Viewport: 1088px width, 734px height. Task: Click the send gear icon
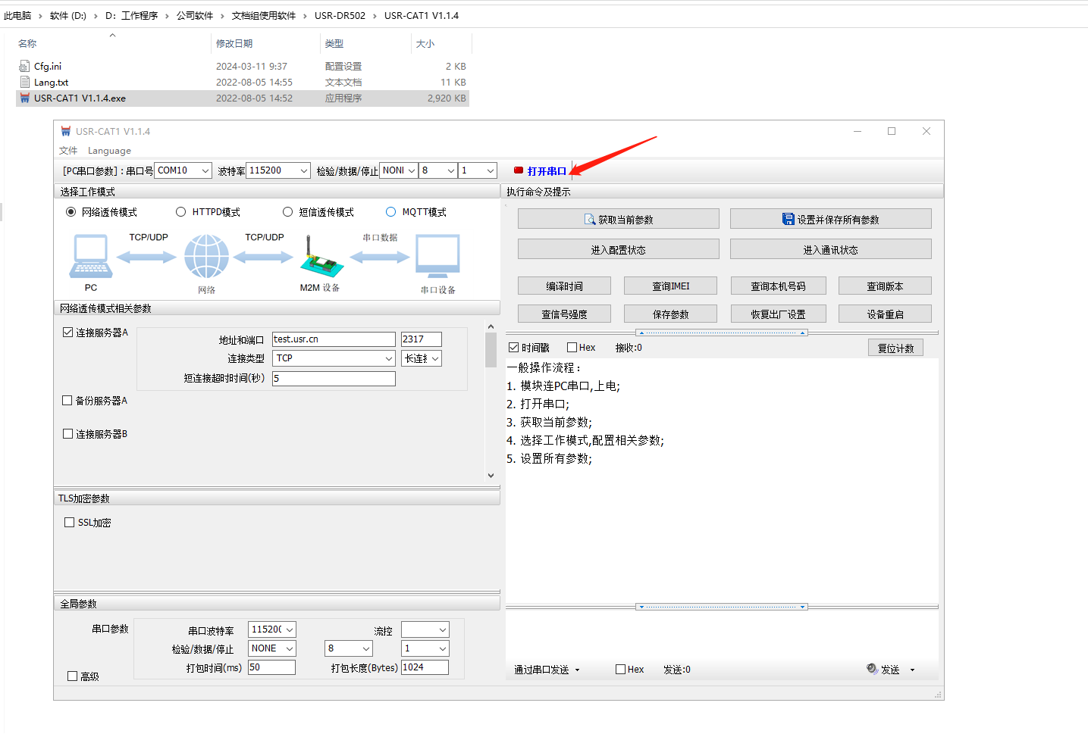pos(872,669)
